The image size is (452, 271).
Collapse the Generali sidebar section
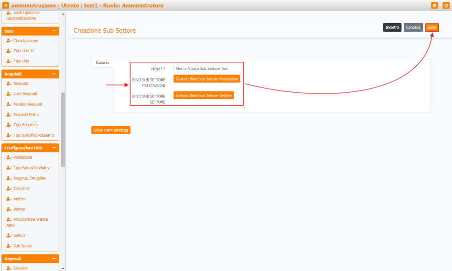(x=54, y=258)
